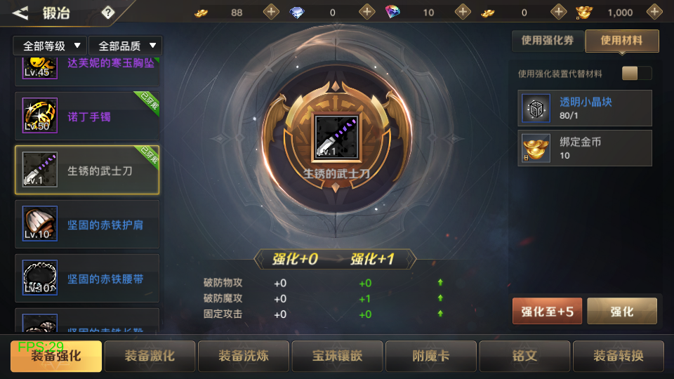Open the 全部等级 level filter dropdown
This screenshot has width=674, height=379.
coord(51,46)
